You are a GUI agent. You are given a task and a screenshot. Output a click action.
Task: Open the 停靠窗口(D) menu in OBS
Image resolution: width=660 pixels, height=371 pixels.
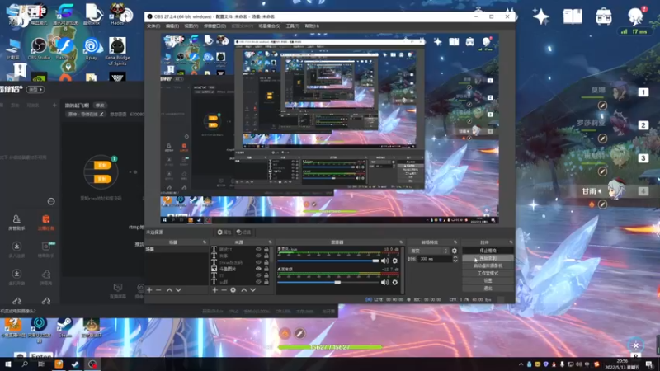point(214,26)
